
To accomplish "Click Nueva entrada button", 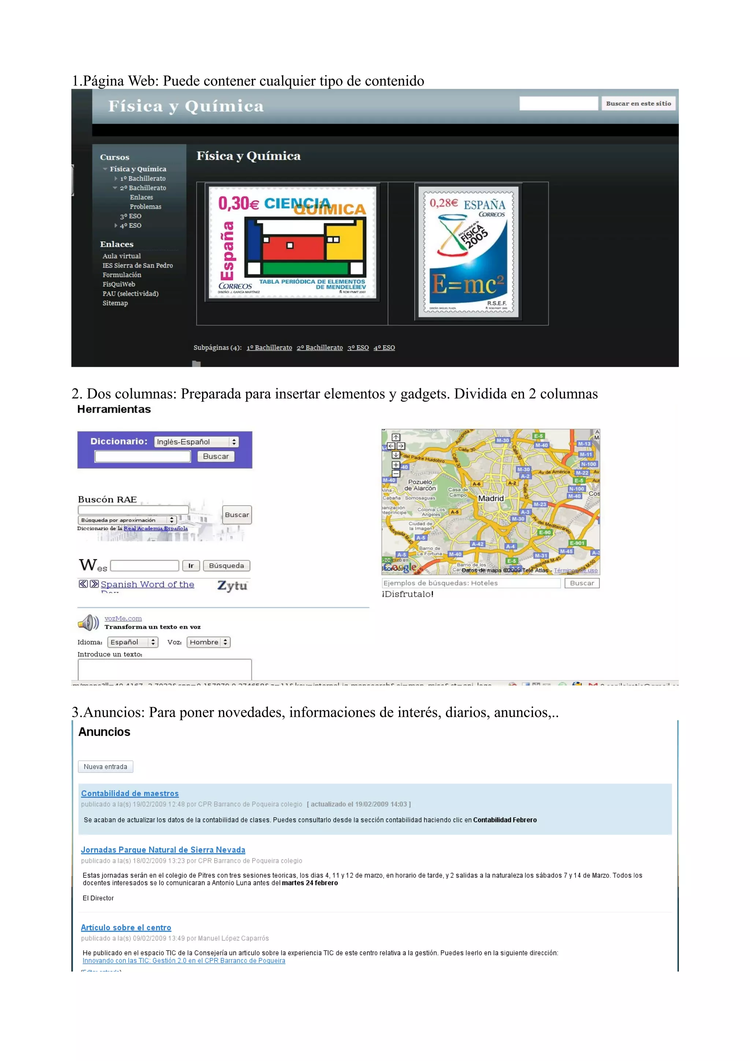I will [105, 767].
